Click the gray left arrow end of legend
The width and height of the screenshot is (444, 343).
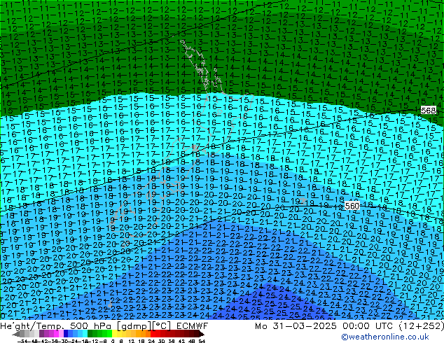tap(16, 334)
